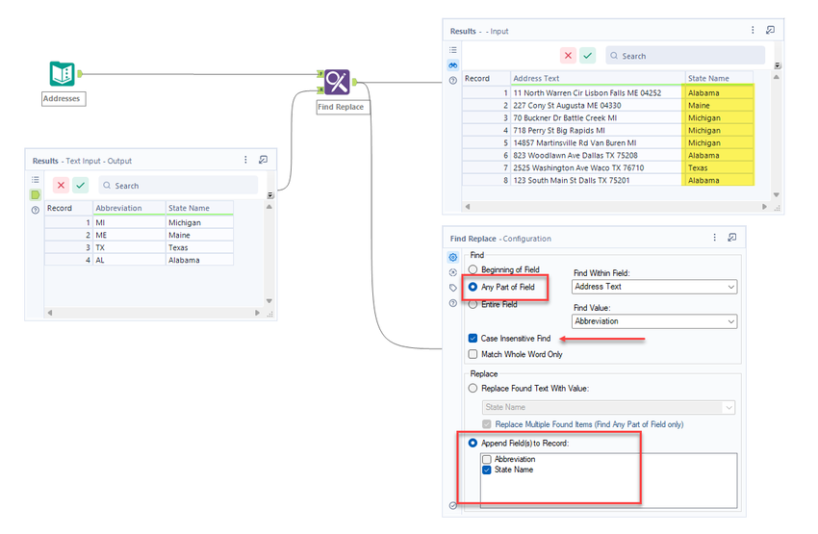The height and width of the screenshot is (534, 818).
Task: Click green checkmark in Text Input results
Action: click(80, 185)
